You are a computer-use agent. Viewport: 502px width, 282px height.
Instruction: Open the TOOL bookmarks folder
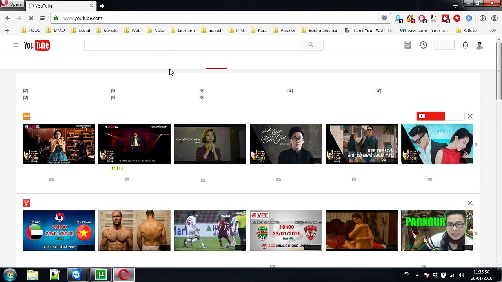(30, 30)
